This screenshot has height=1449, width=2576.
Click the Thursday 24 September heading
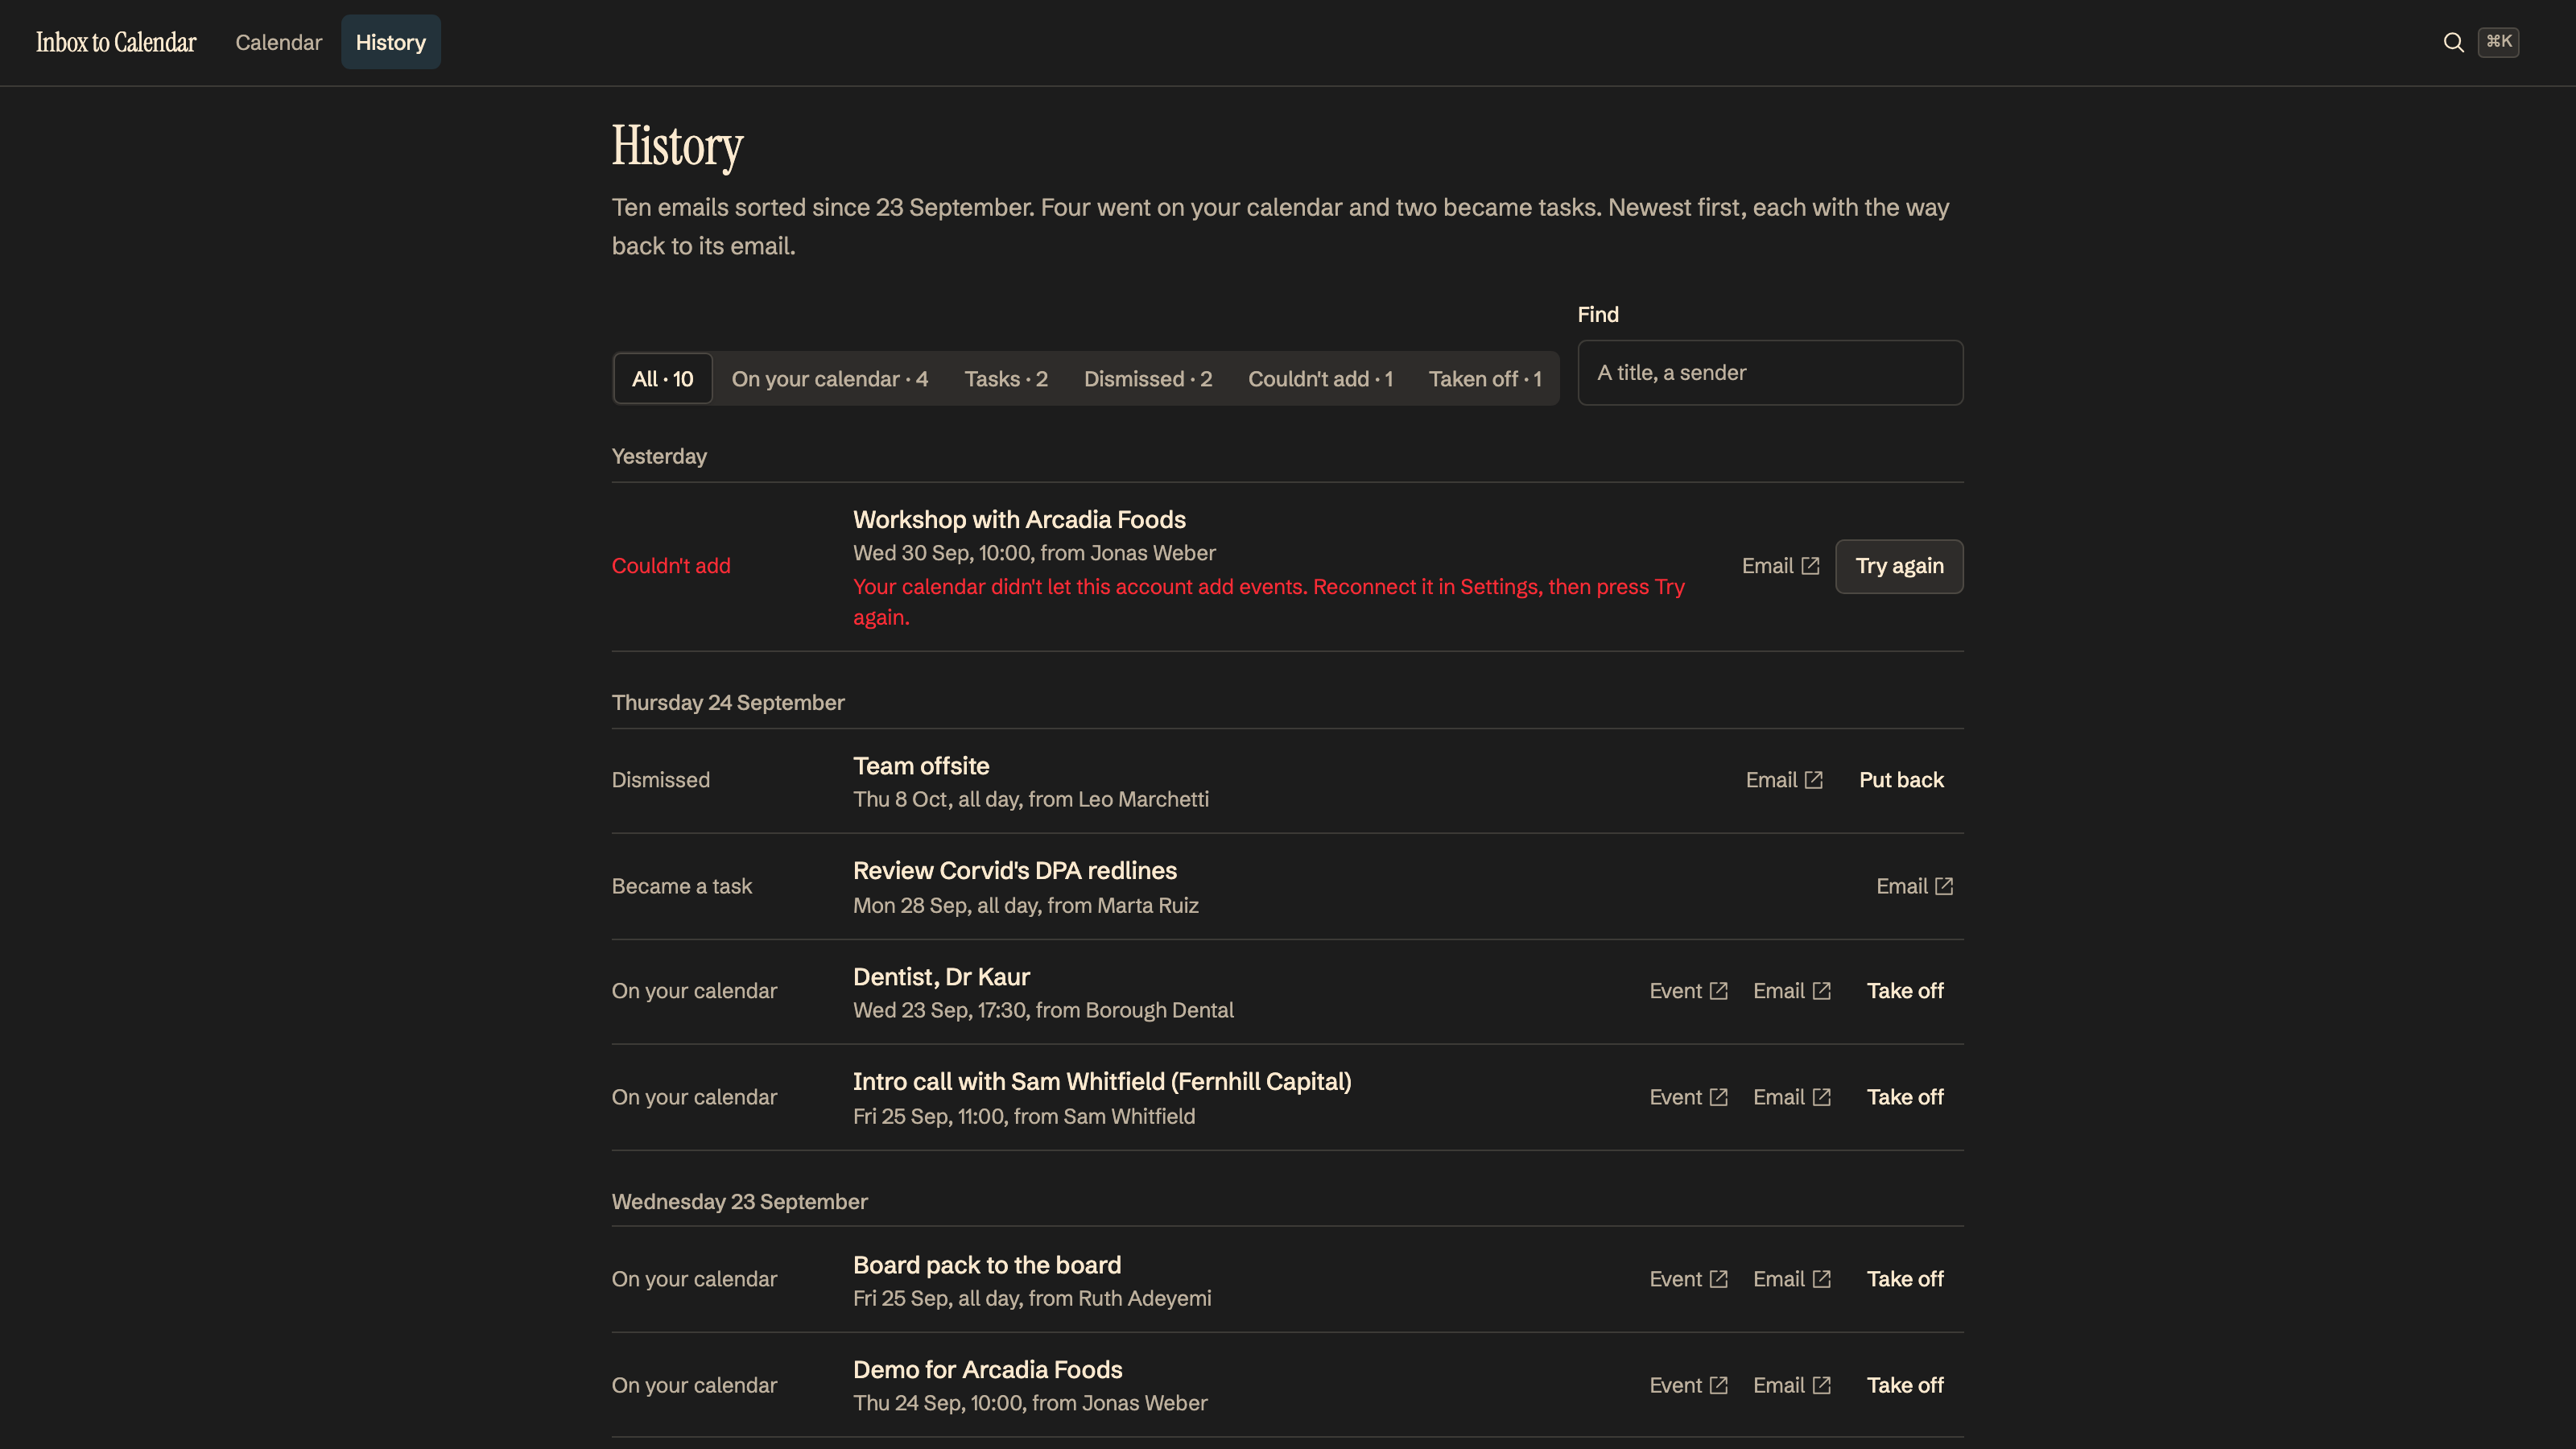pos(728,703)
